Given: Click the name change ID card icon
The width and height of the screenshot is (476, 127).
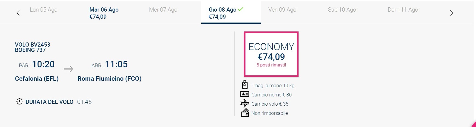Looking at the screenshot, I should (245, 94).
